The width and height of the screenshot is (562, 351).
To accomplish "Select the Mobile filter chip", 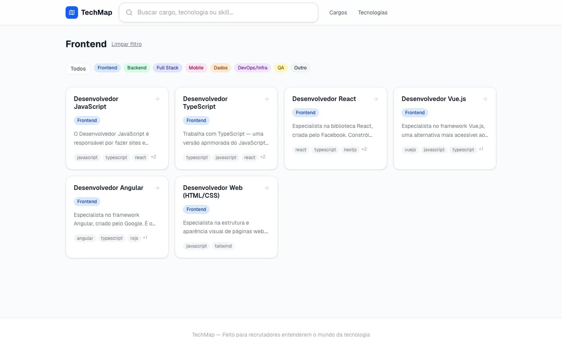I will 196,68.
